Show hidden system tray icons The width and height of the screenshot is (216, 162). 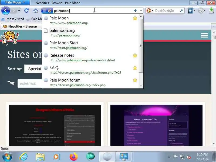click(x=169, y=157)
